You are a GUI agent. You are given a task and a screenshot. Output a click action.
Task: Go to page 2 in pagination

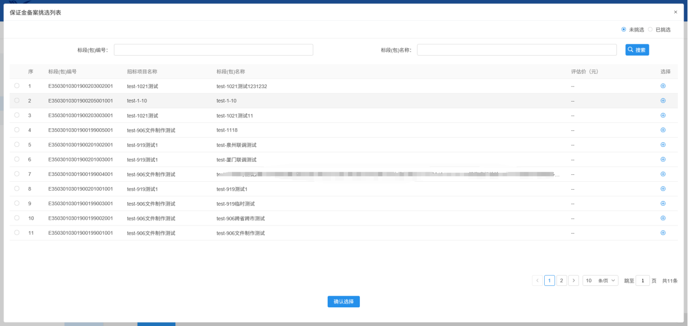point(561,281)
